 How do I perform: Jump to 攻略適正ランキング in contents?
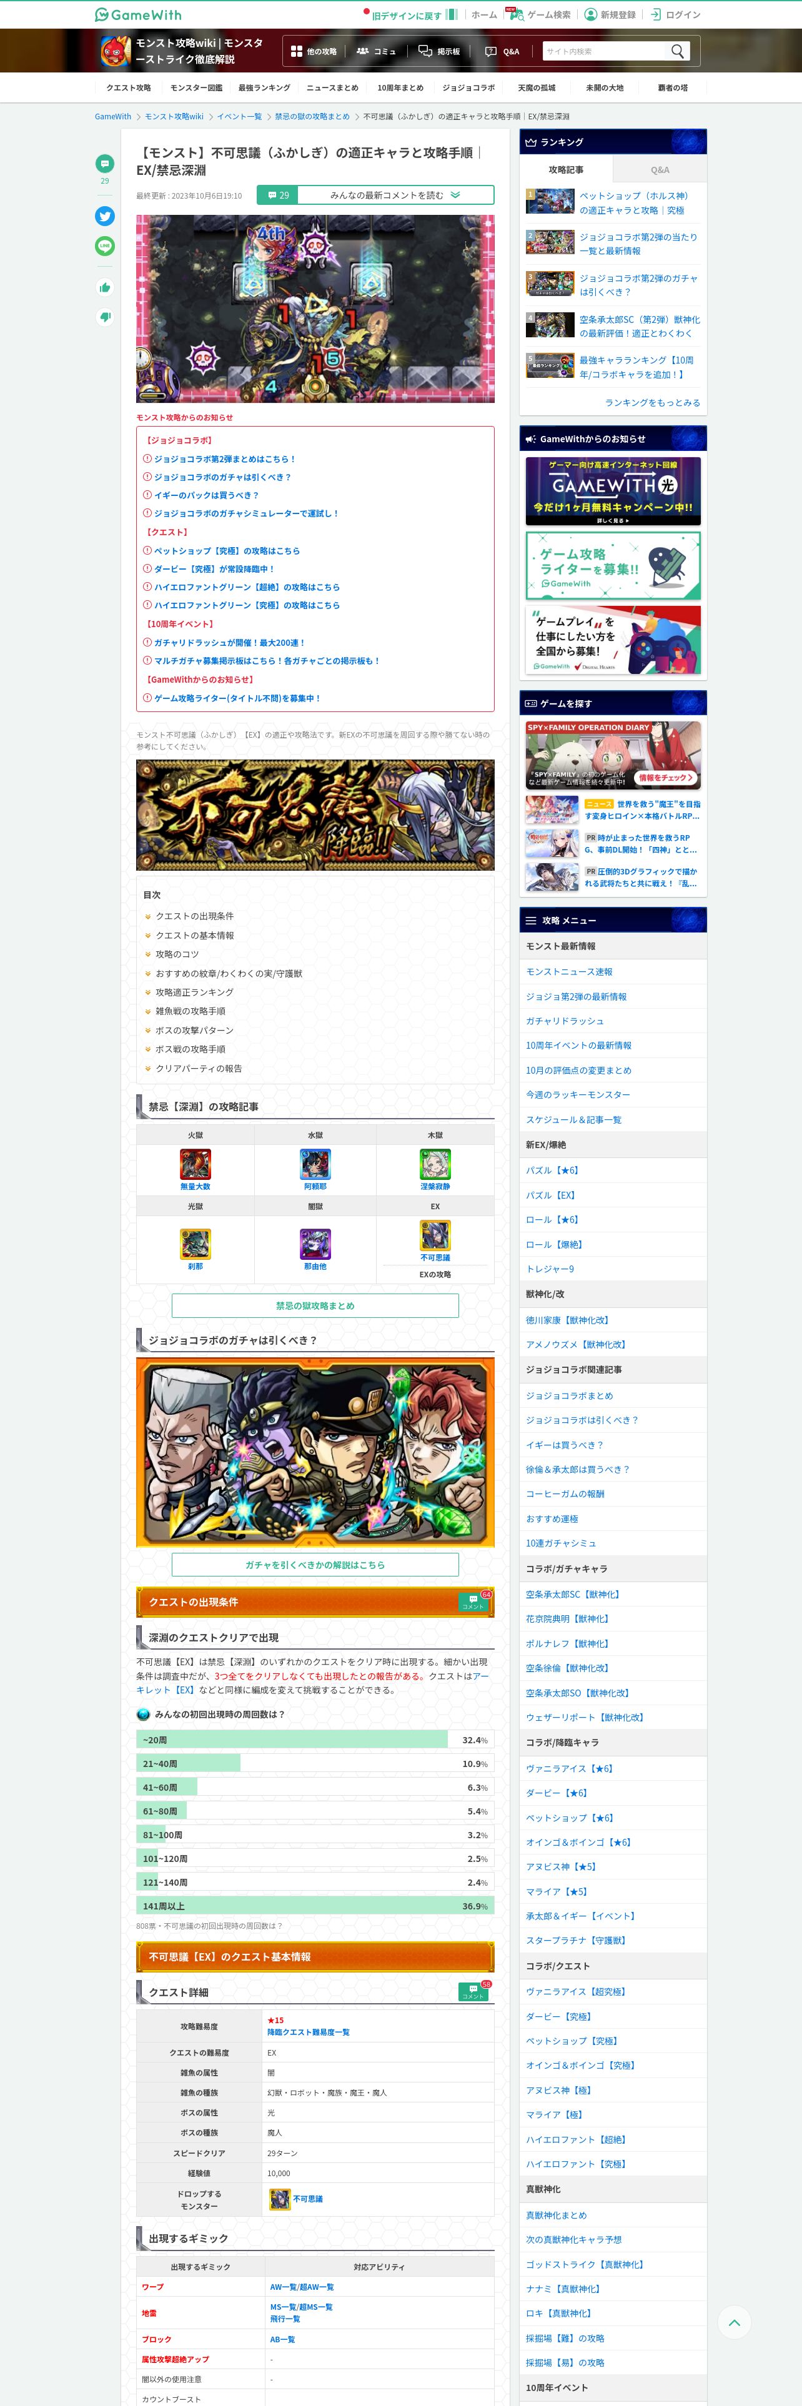point(194,992)
